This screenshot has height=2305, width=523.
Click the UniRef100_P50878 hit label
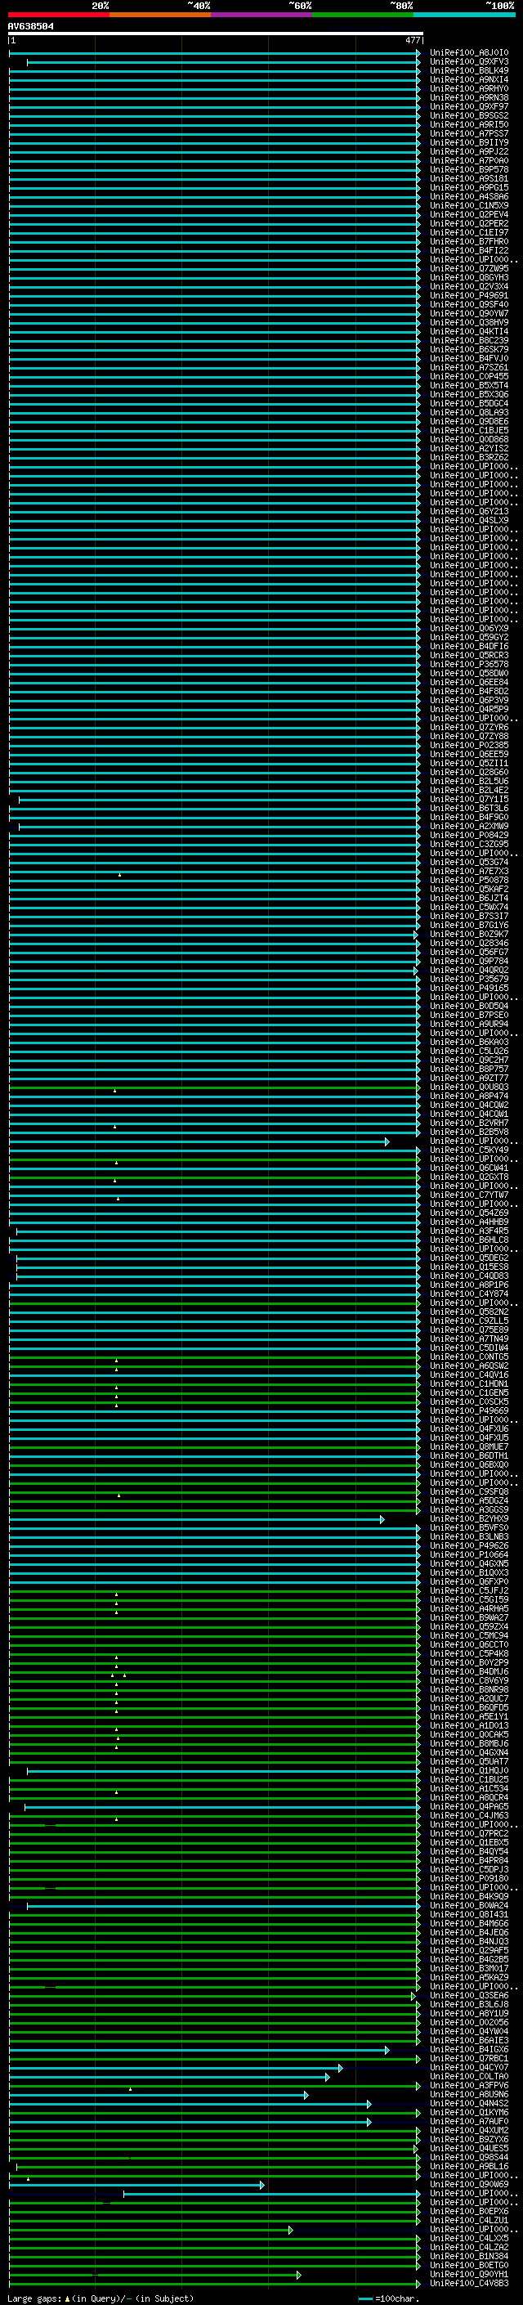coord(469,880)
